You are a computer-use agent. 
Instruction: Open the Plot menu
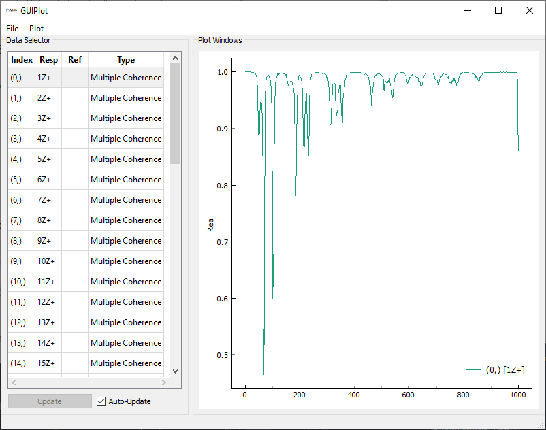pyautogui.click(x=36, y=29)
